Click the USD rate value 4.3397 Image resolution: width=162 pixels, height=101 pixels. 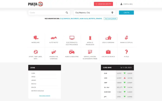coord(119,78)
